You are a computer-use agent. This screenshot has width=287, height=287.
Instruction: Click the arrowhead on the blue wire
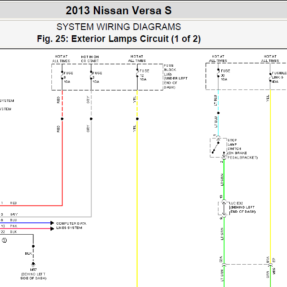pyautogui.click(x=52, y=223)
